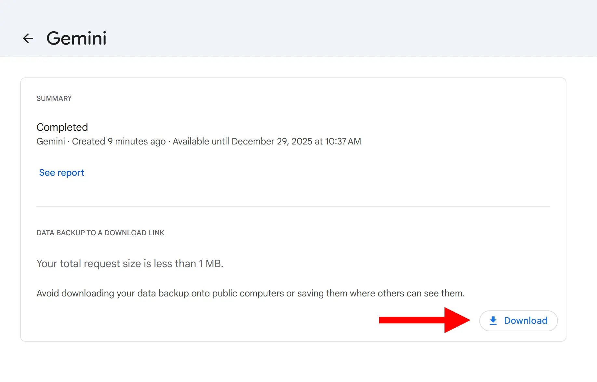Click the Completed status text
The width and height of the screenshot is (597, 382).
pos(62,127)
